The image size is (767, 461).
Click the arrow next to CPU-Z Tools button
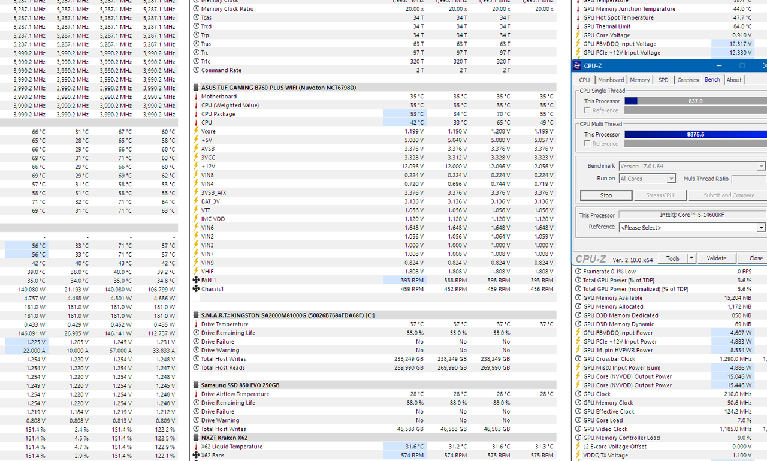(x=691, y=258)
